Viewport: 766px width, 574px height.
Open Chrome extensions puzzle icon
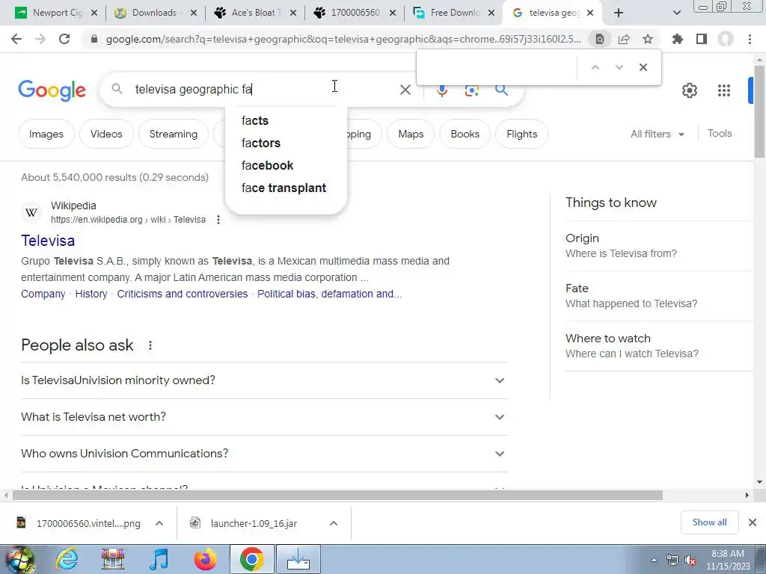click(677, 39)
